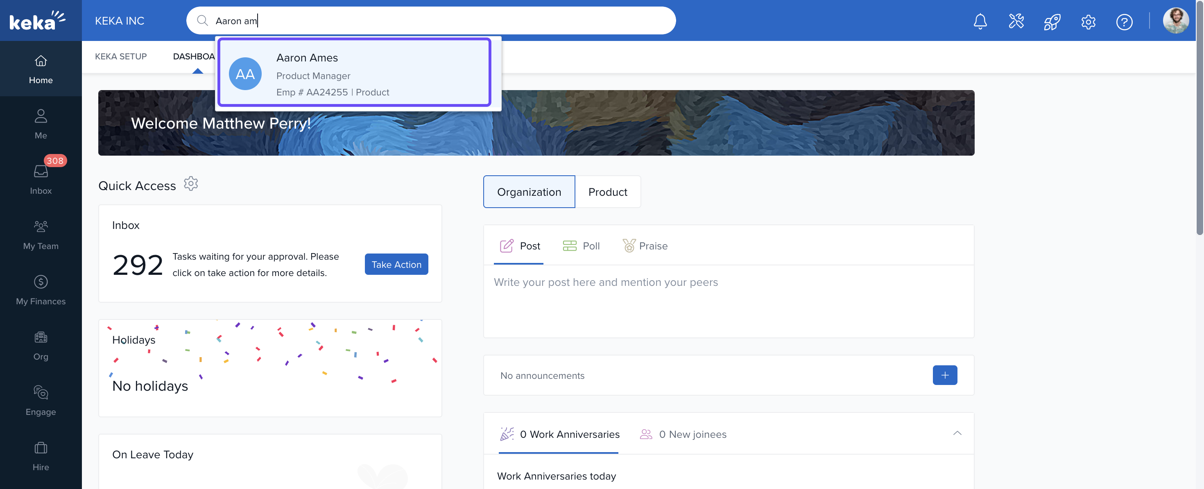Open the notifications bell icon
The width and height of the screenshot is (1204, 489).
point(980,22)
